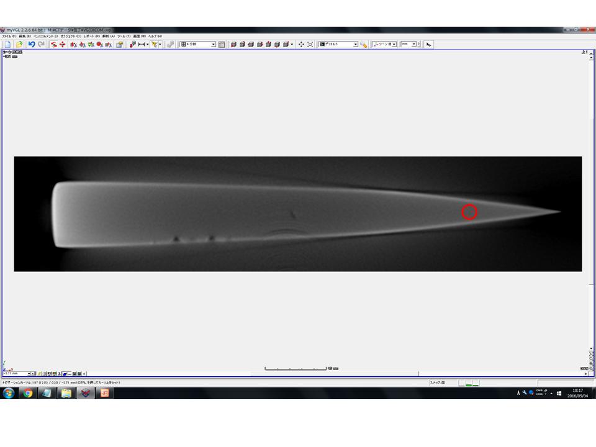
Task: Open the 解析 menu
Action: (x=106, y=37)
